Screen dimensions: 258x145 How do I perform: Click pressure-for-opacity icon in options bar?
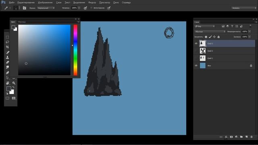coord(85,8)
